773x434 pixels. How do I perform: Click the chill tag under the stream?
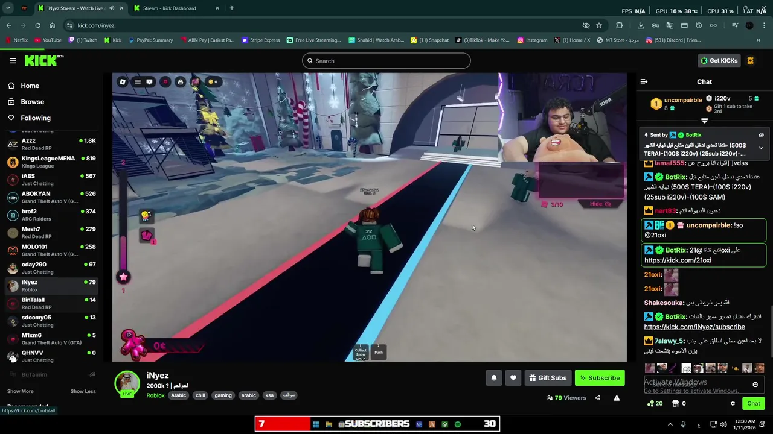[x=200, y=395]
